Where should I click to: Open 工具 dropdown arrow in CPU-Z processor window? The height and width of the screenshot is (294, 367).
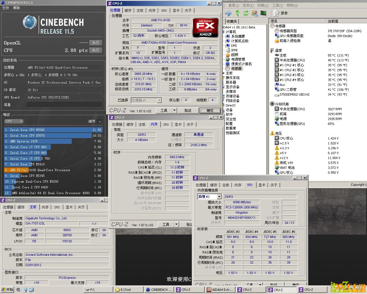174,111
